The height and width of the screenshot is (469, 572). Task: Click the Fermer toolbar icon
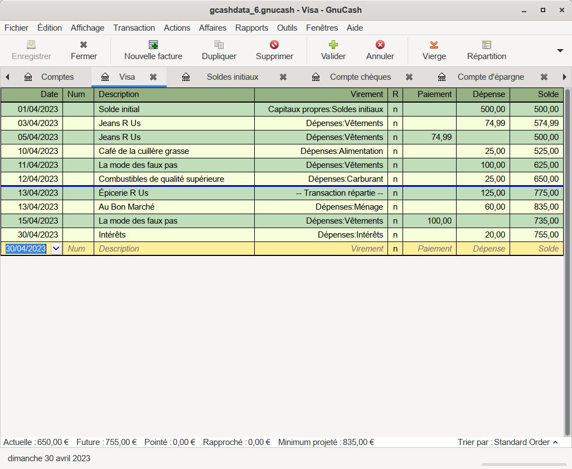tap(84, 45)
